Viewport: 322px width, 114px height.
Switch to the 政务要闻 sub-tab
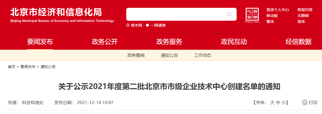136,55
